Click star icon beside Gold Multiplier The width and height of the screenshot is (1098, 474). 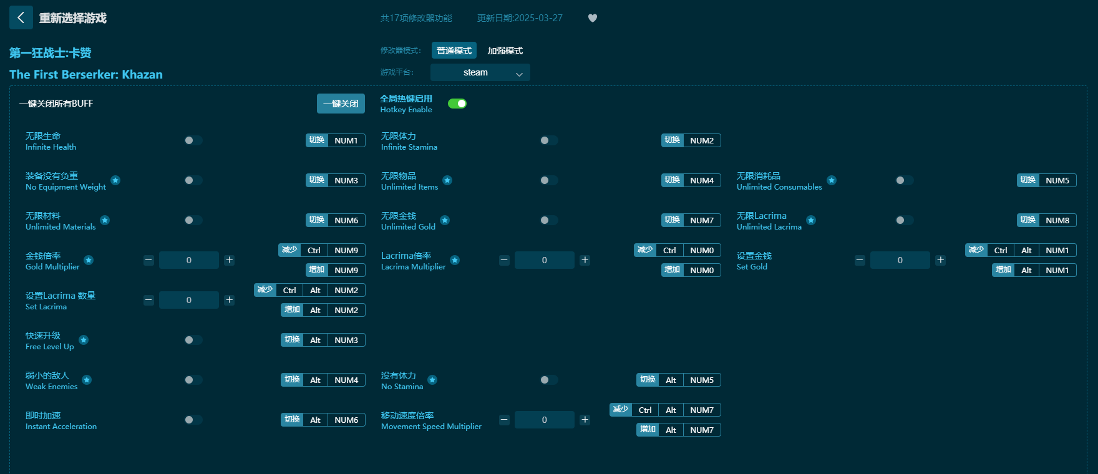pyautogui.click(x=89, y=260)
